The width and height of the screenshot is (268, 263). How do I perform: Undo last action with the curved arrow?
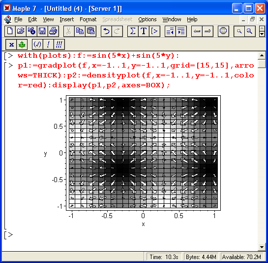106,31
